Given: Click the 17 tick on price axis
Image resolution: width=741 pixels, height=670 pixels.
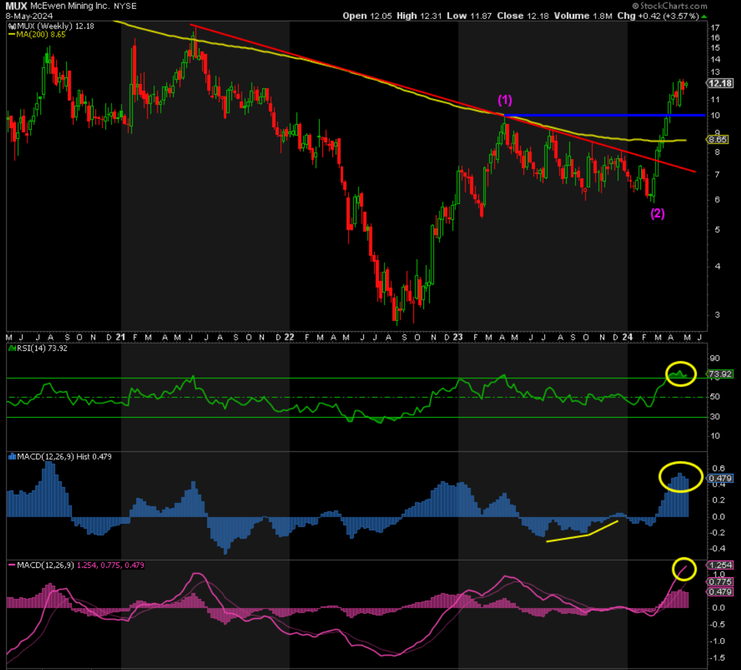Looking at the screenshot, I should (x=715, y=27).
